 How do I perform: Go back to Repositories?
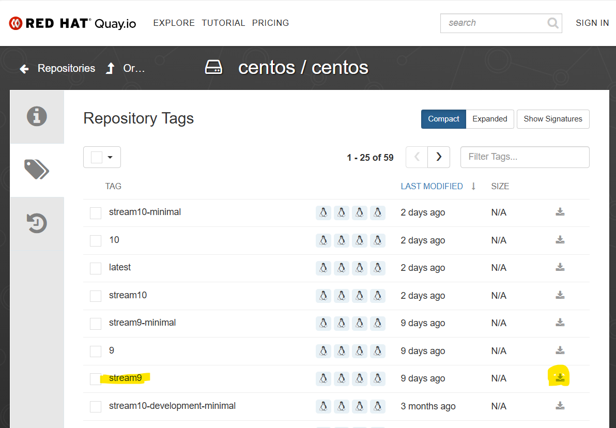(66, 68)
